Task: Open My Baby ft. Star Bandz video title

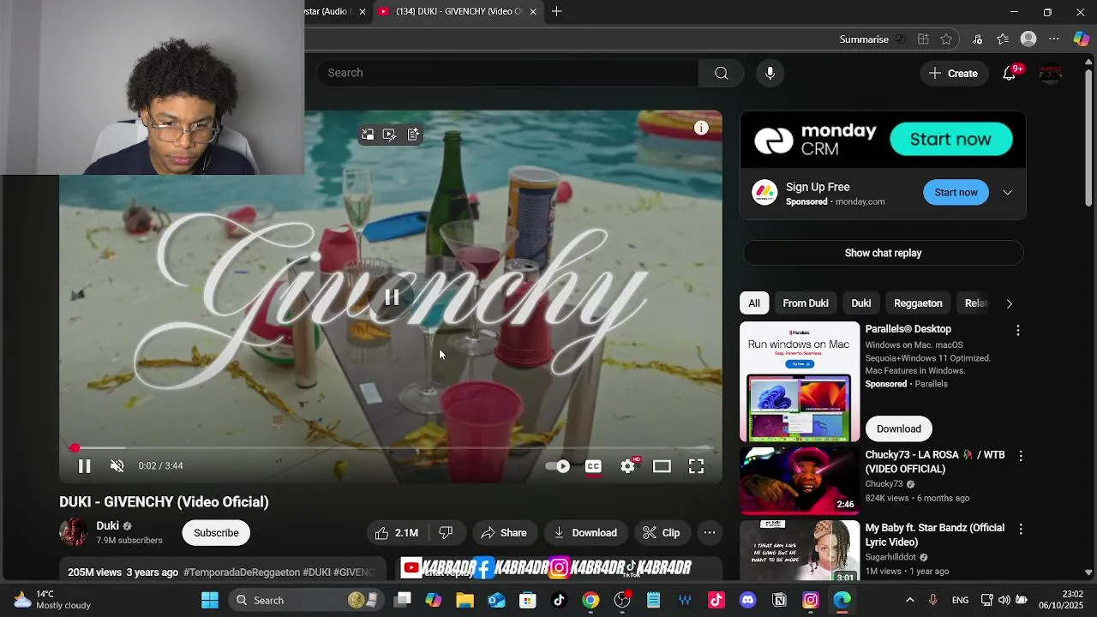Action: (x=934, y=536)
